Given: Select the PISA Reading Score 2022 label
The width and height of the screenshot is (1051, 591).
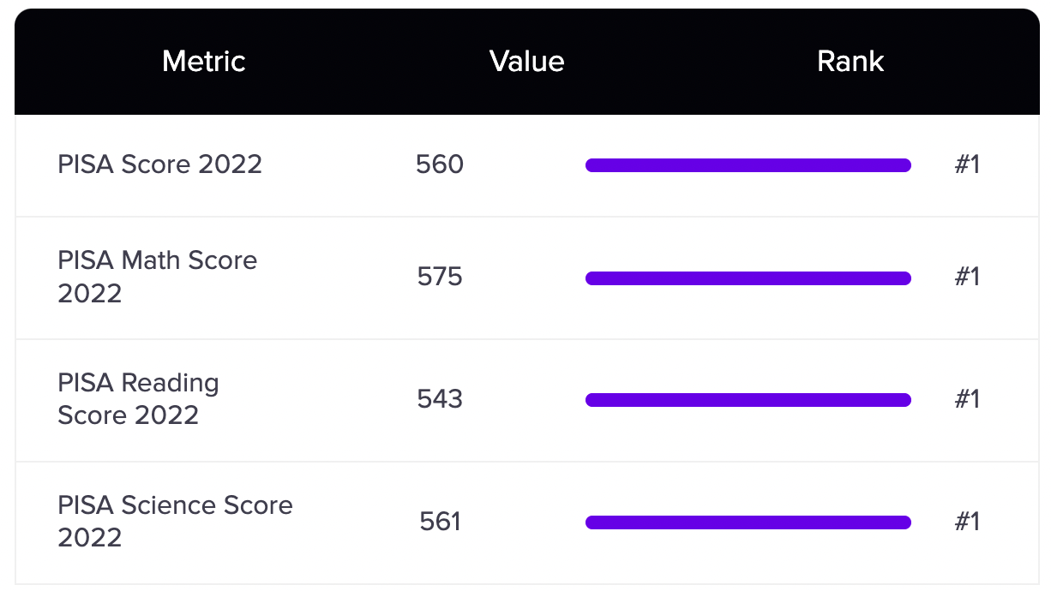Looking at the screenshot, I should 139,399.
